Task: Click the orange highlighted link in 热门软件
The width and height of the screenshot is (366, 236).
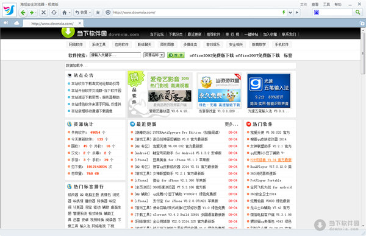Action: (271, 160)
